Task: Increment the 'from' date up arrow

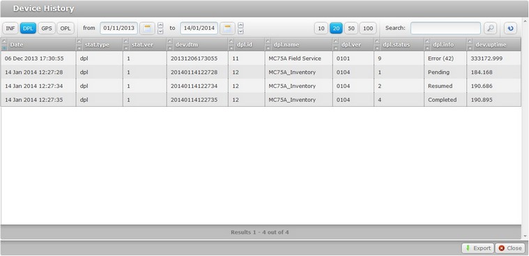Action: pyautogui.click(x=160, y=25)
